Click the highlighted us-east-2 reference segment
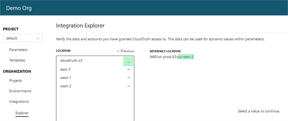The width and height of the screenshot is (288, 121). point(186,57)
